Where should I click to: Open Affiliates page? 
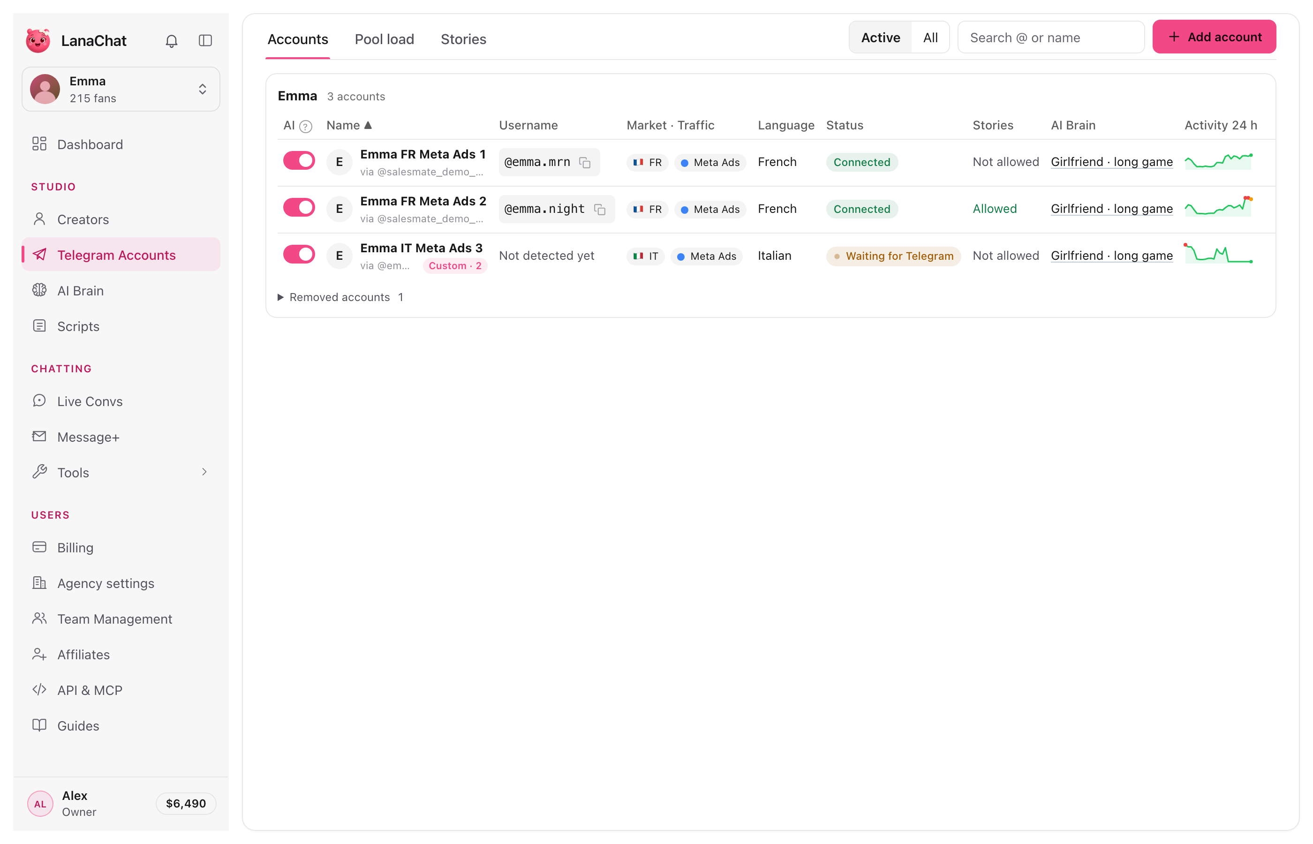coord(121,655)
